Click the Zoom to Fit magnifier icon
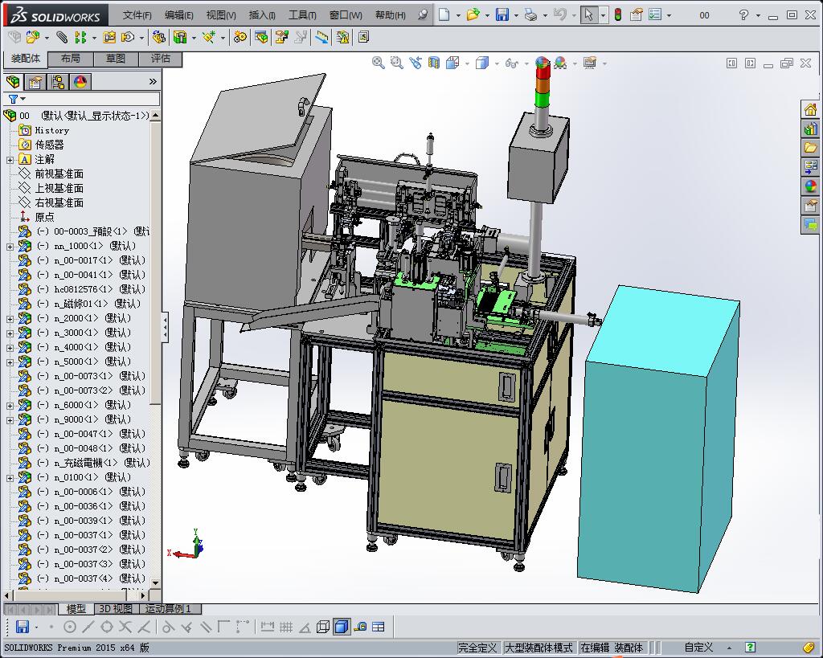Viewport: 823px width, 658px height. 378,63
